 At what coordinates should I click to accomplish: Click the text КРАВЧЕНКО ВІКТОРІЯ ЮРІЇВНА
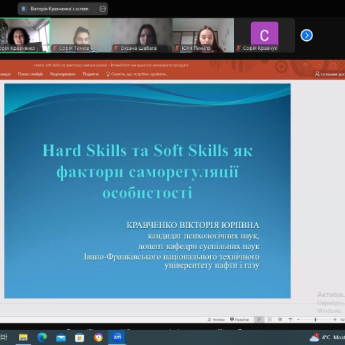pyautogui.click(x=193, y=225)
